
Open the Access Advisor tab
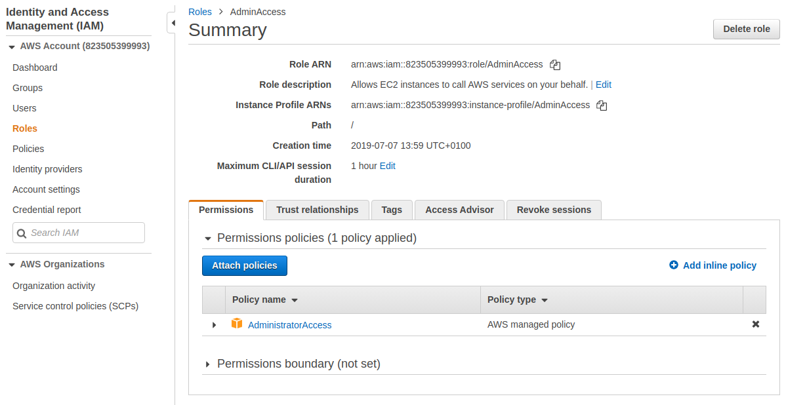[459, 210]
